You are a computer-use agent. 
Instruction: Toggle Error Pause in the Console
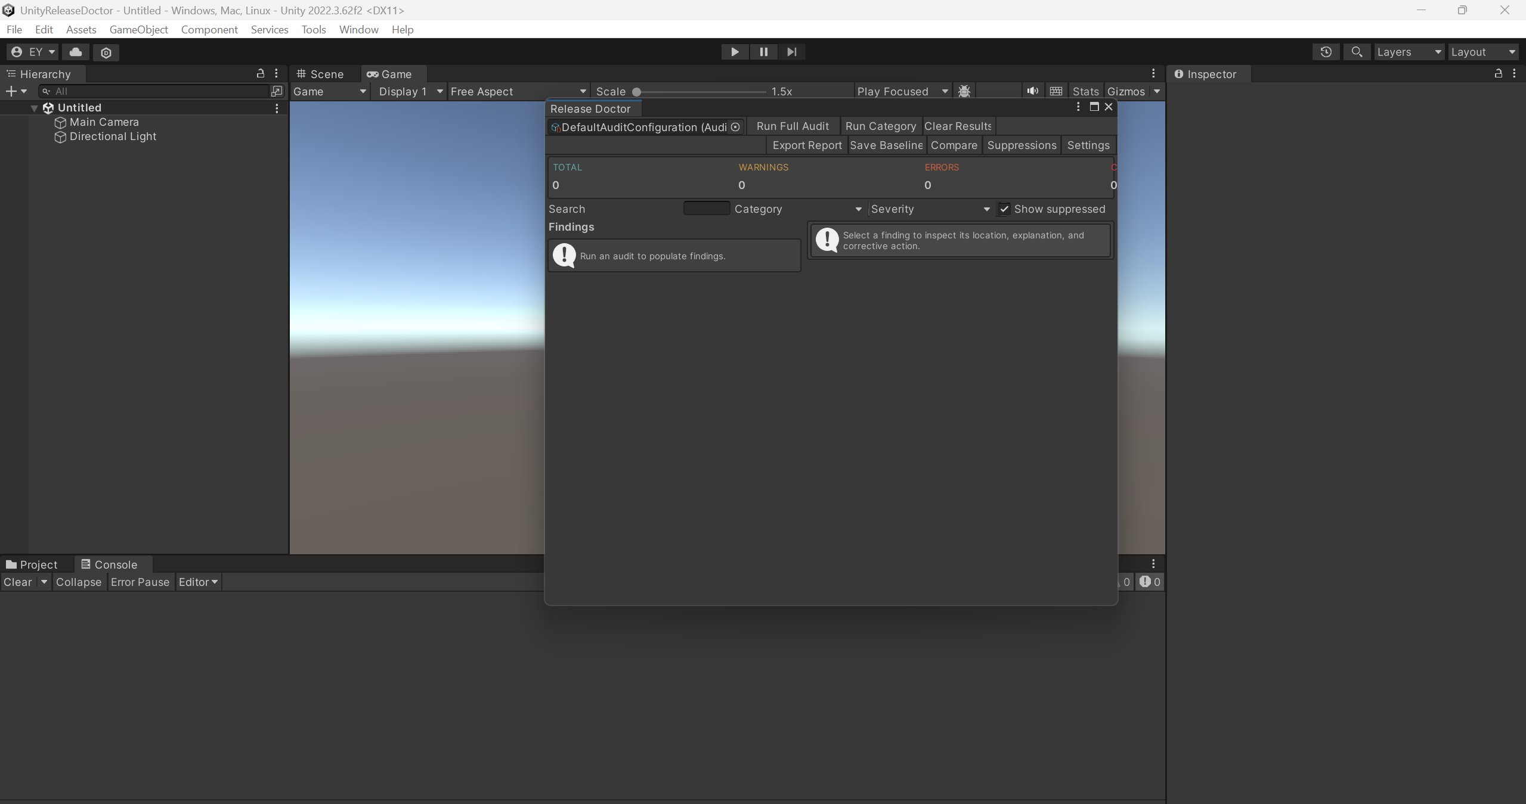[x=140, y=582]
